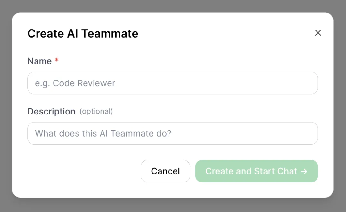The image size is (346, 212).
Task: Click the Description field label
Action: coord(51,112)
